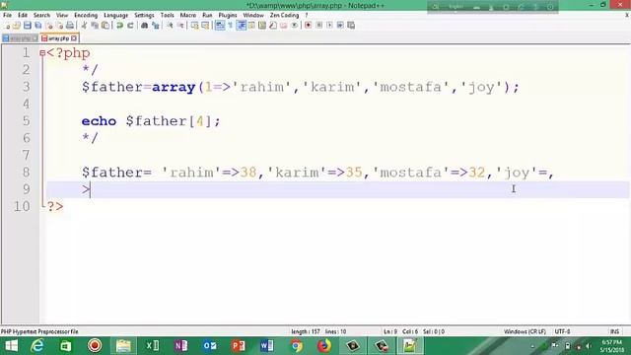Screen dimensions: 631x355
Task: Start macro recording with red record icon
Action: coord(308,26)
